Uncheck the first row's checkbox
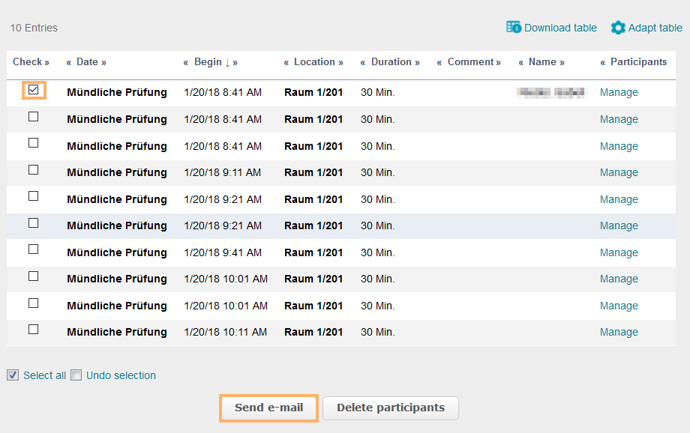The image size is (690, 433). pos(33,89)
